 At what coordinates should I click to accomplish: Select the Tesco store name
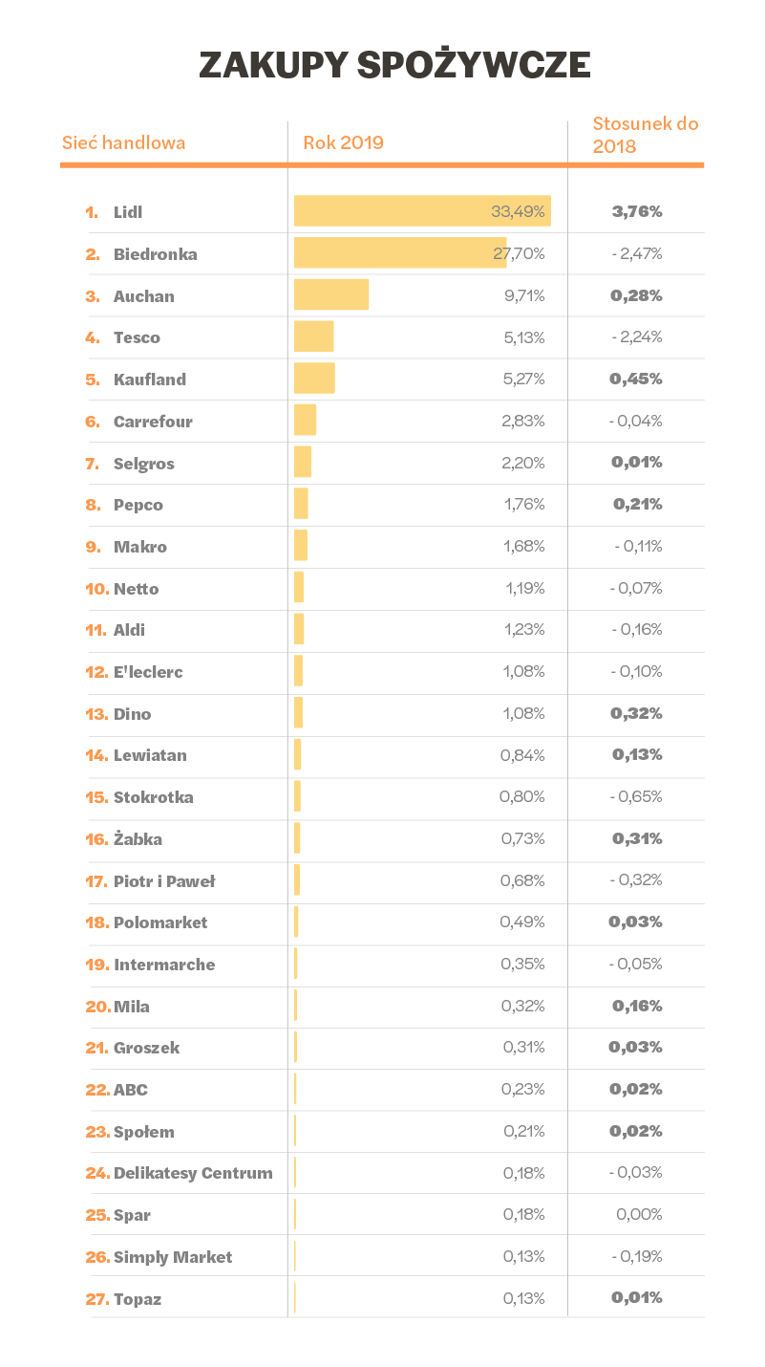[137, 337]
